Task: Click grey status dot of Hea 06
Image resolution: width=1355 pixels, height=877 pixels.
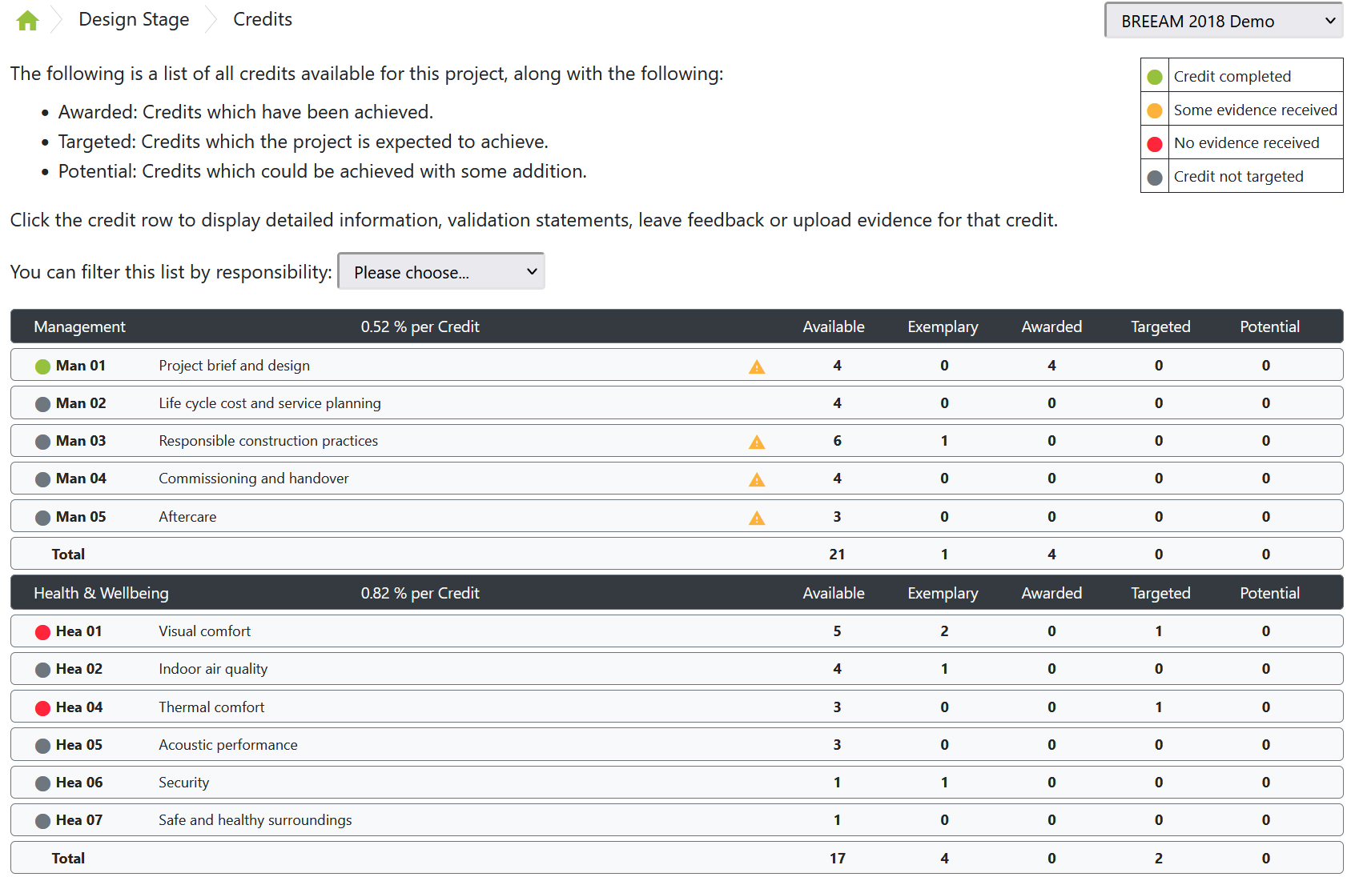Action: click(x=43, y=783)
